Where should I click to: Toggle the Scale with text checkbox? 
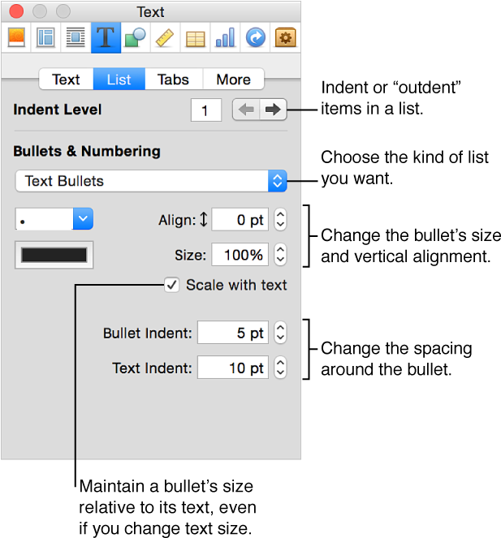(171, 285)
